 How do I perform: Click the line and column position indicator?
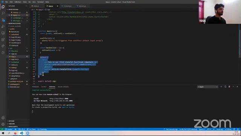[x=188, y=129]
